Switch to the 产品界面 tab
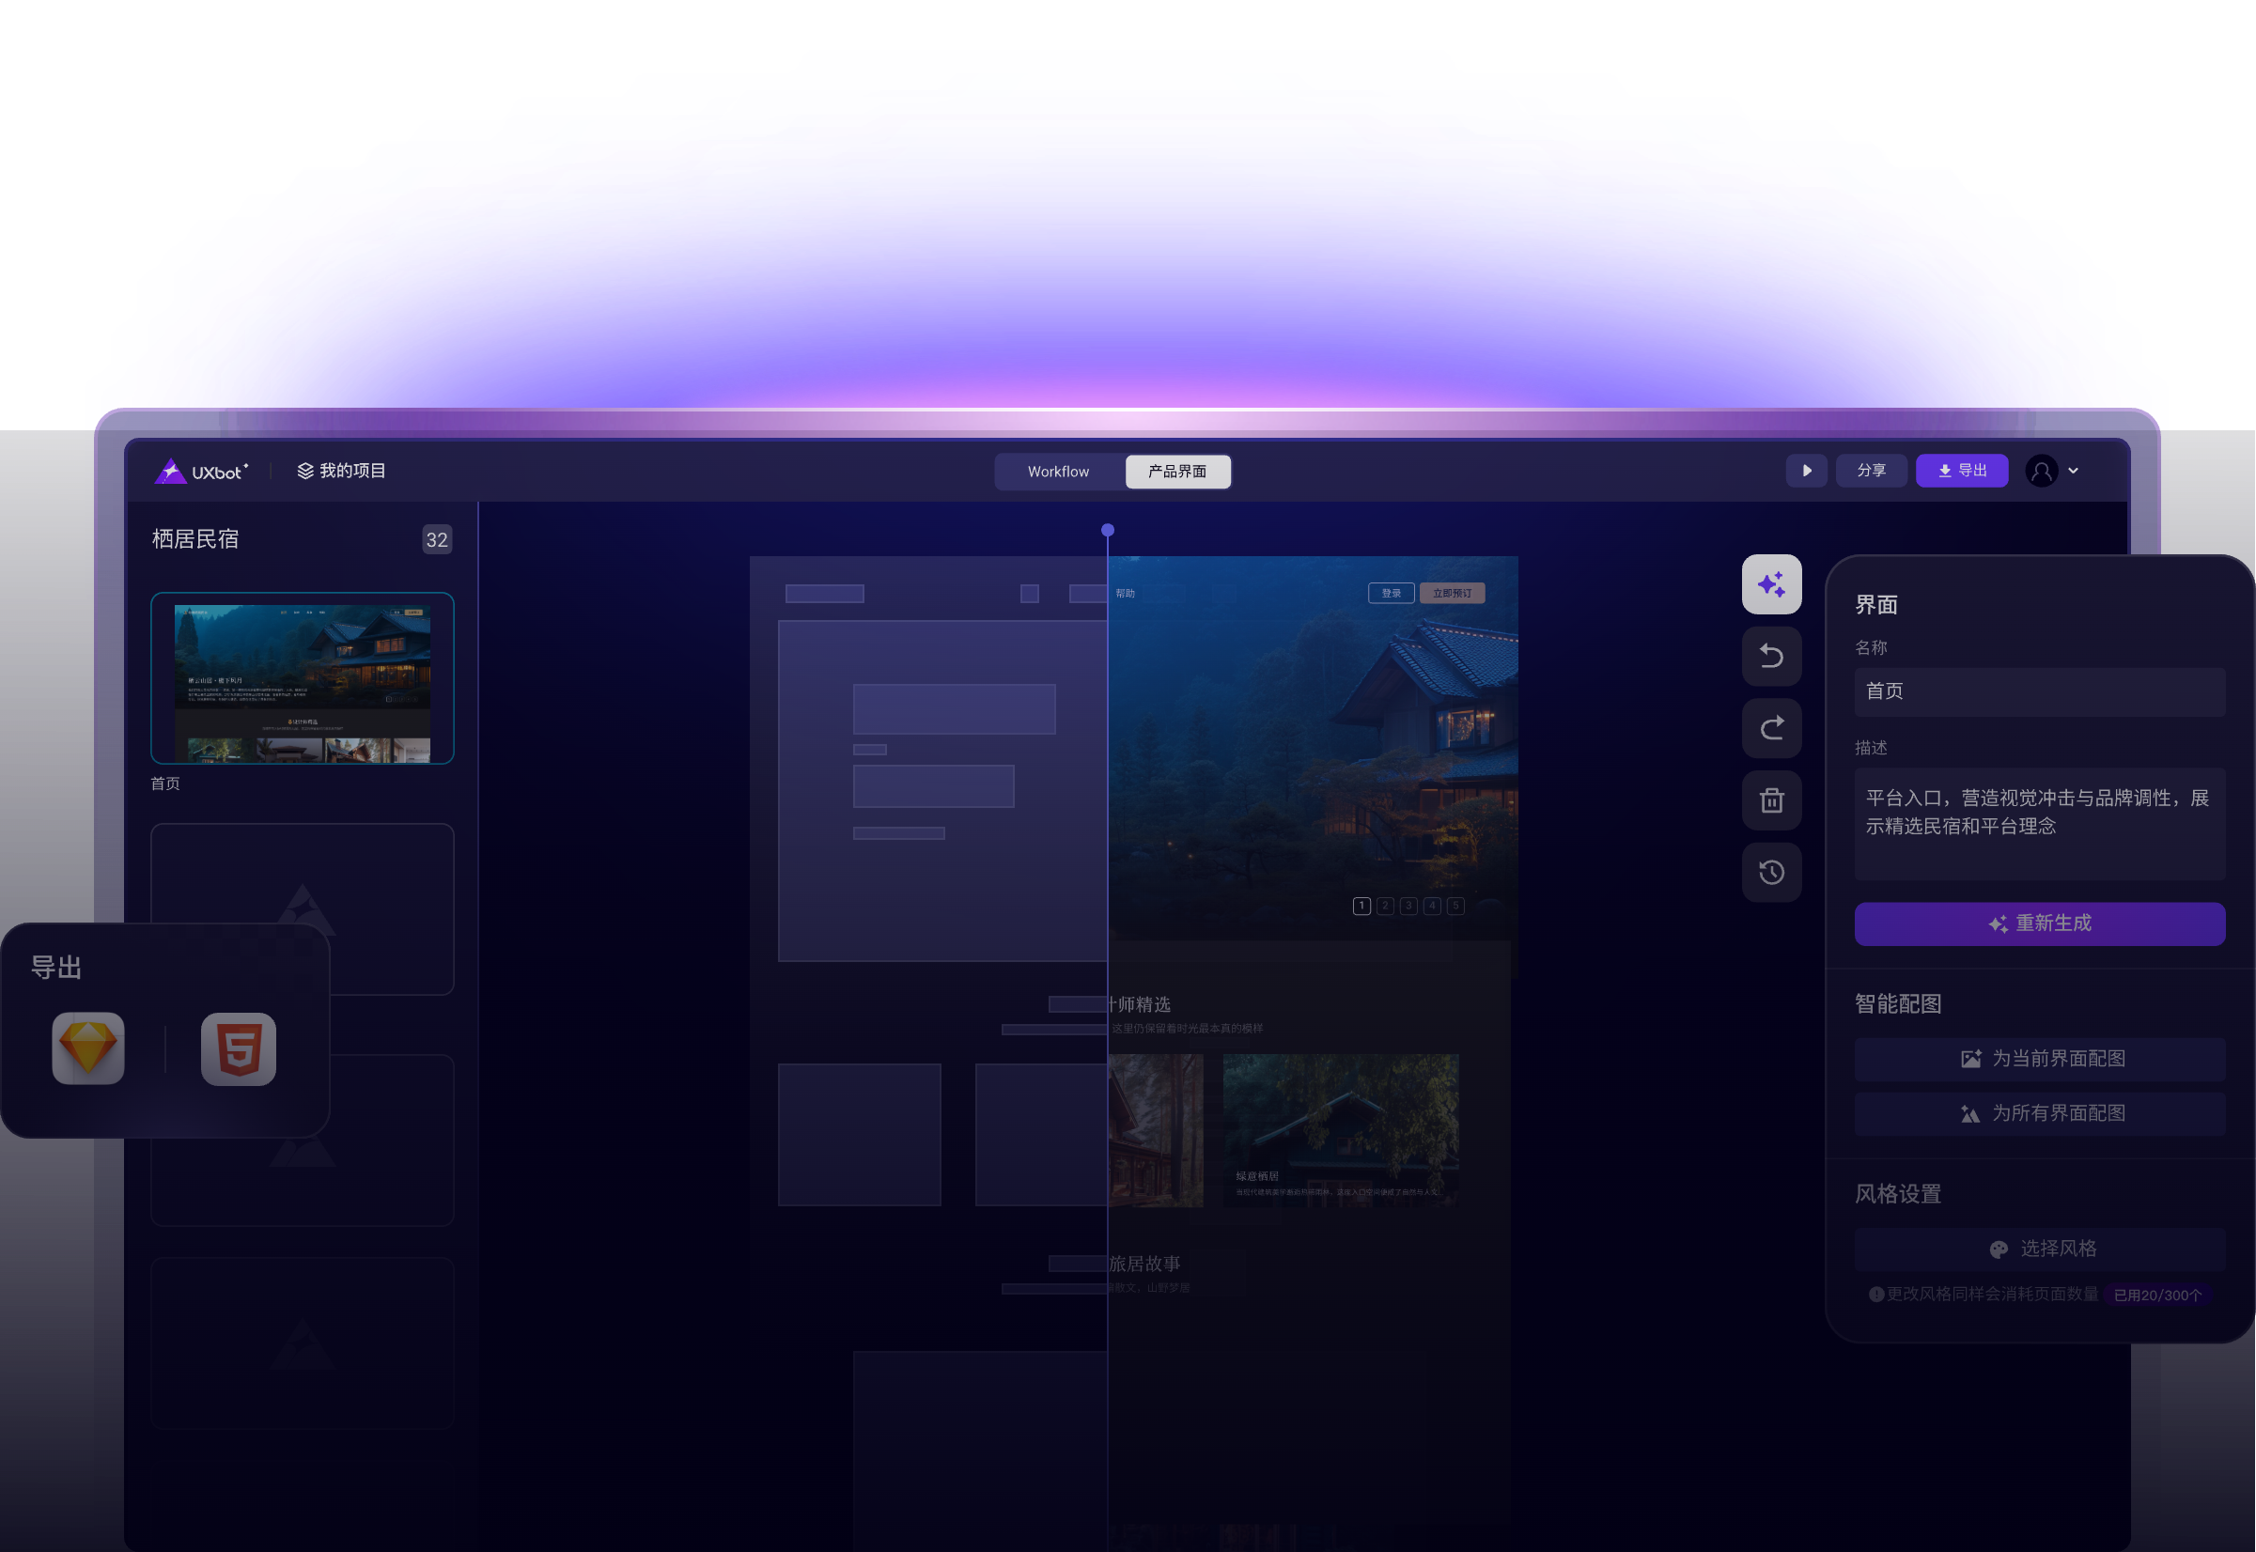The width and height of the screenshot is (2256, 1552). [x=1177, y=472]
